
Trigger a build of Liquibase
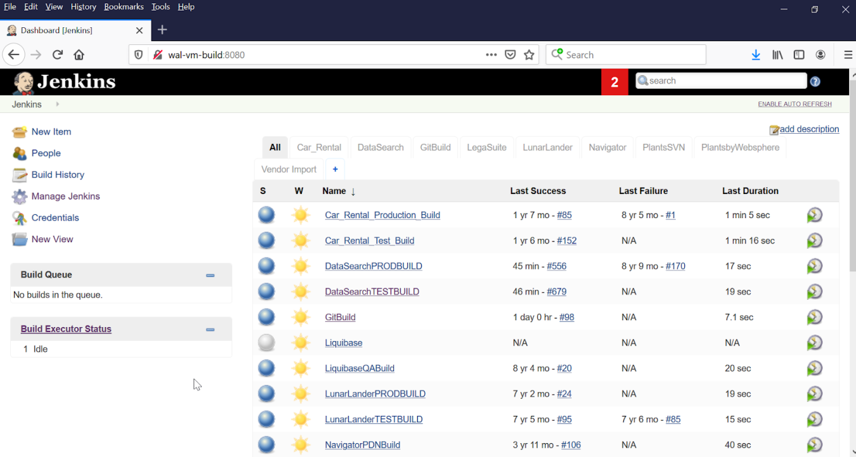point(815,342)
